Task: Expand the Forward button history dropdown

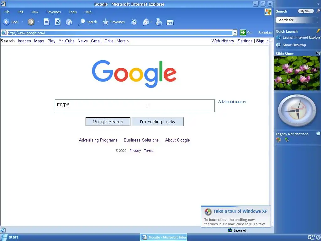Action: (38, 22)
